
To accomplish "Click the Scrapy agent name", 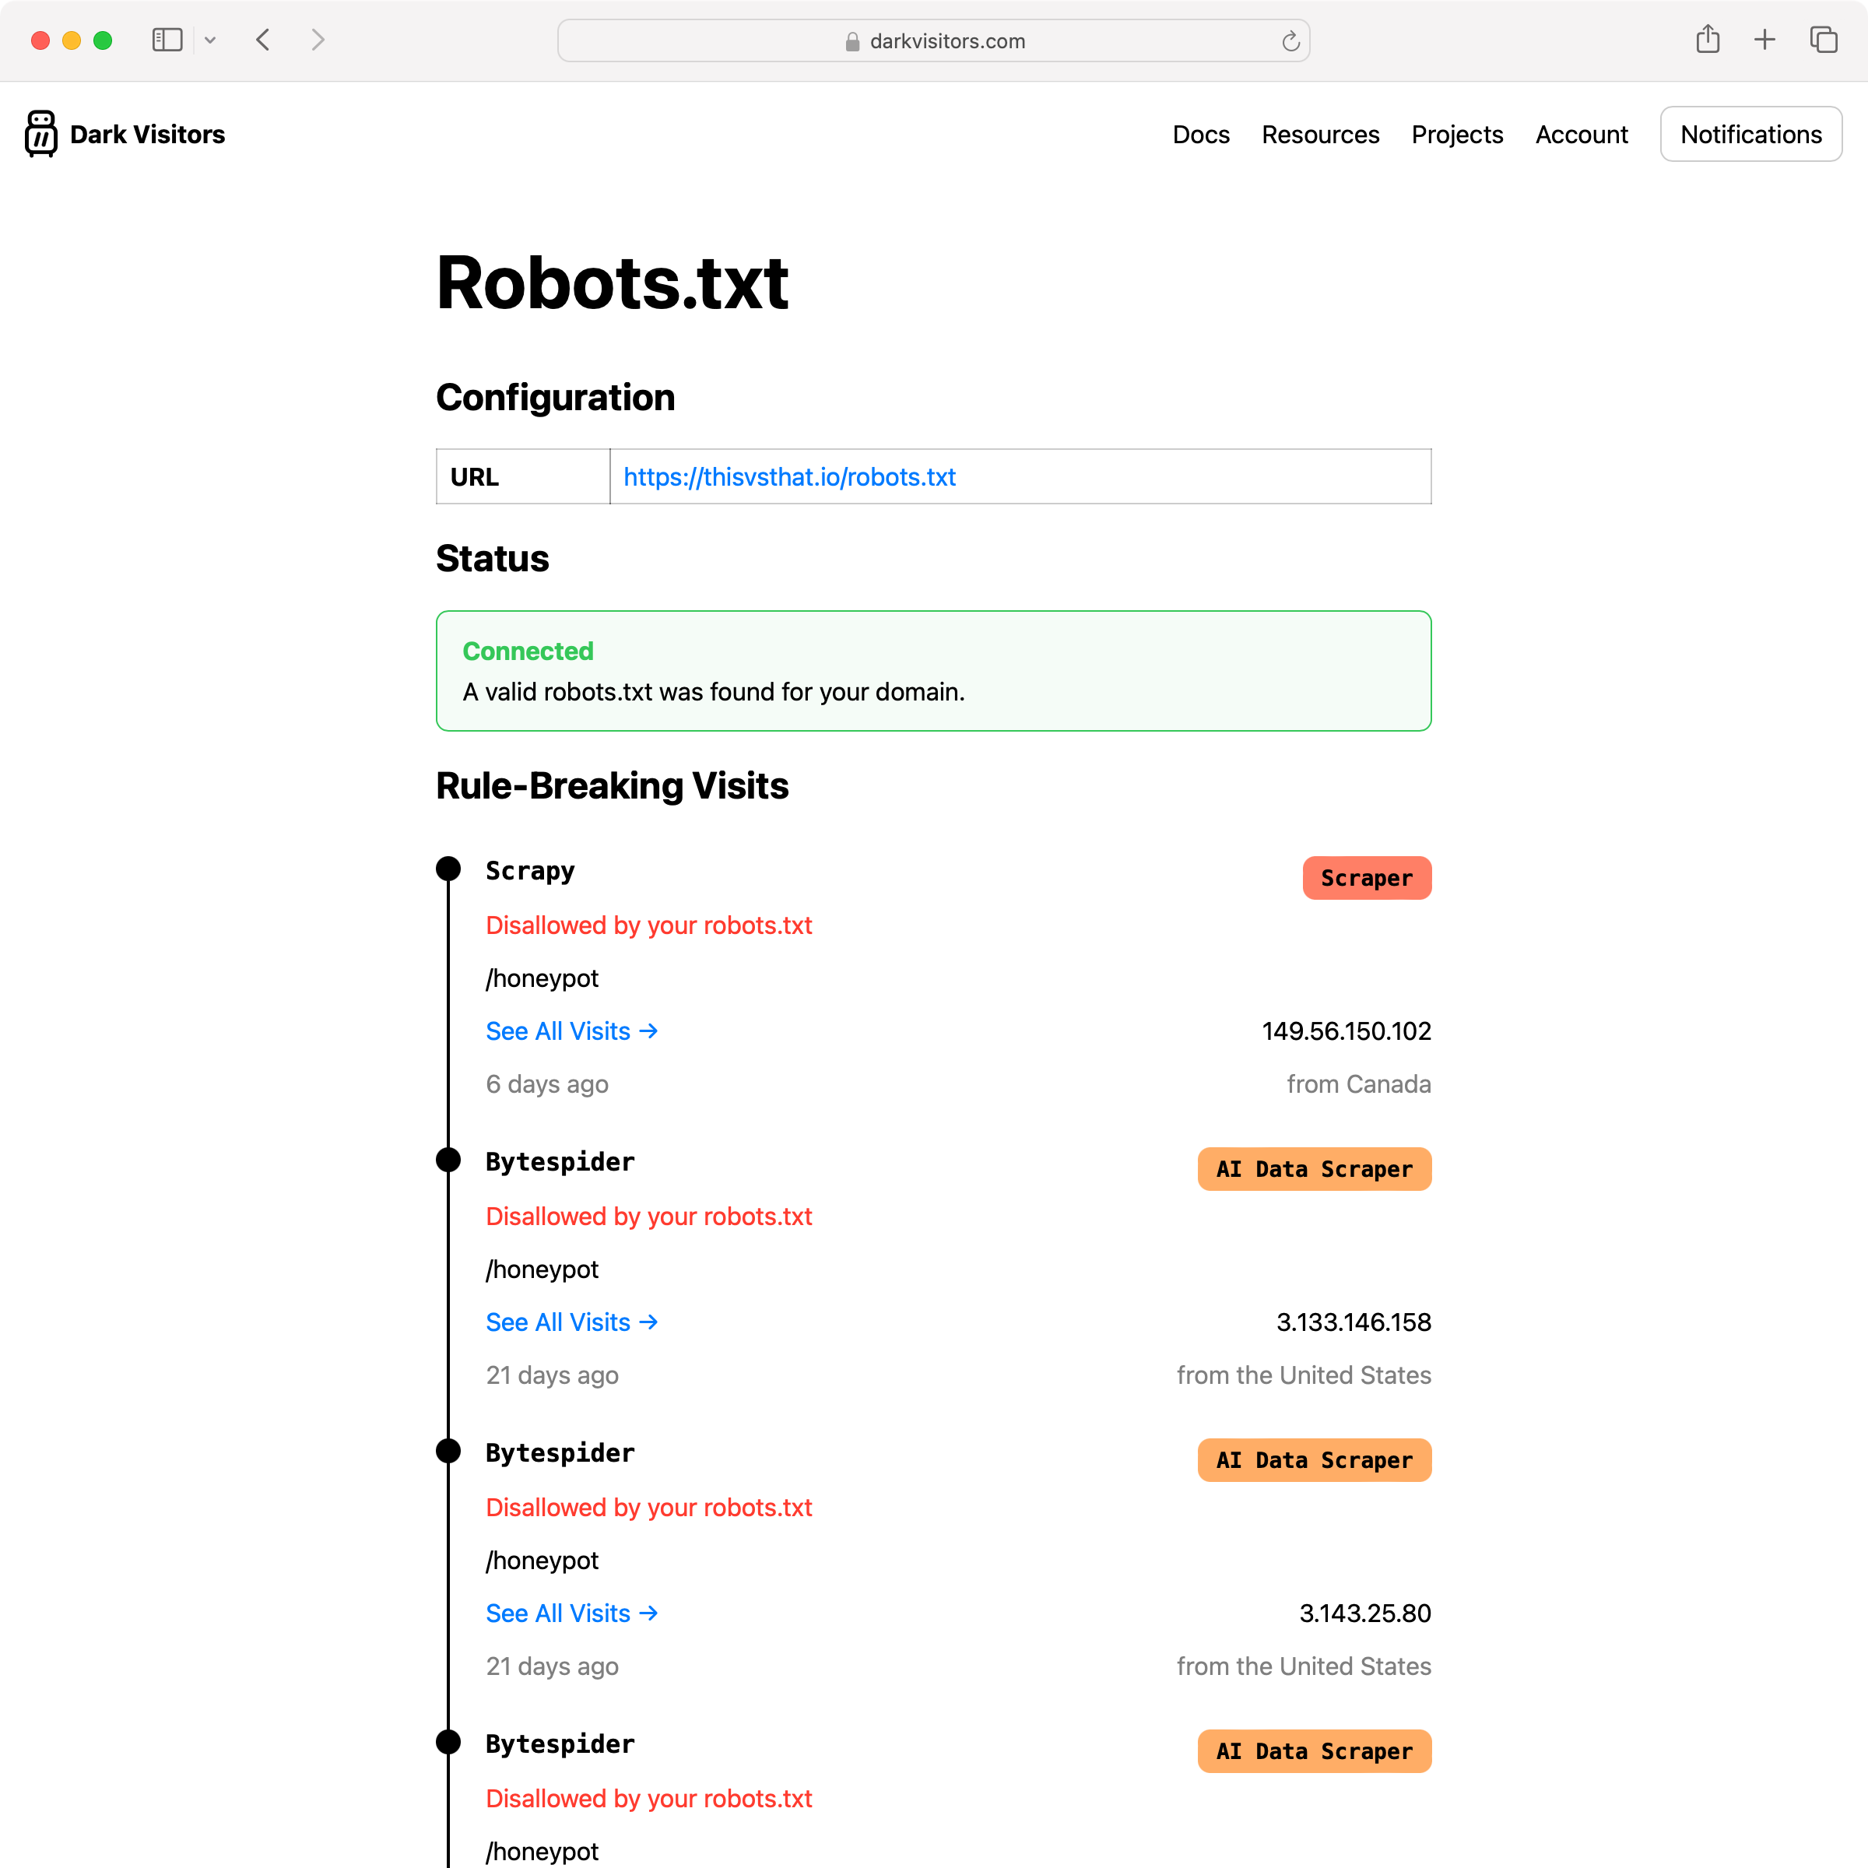I will (530, 871).
